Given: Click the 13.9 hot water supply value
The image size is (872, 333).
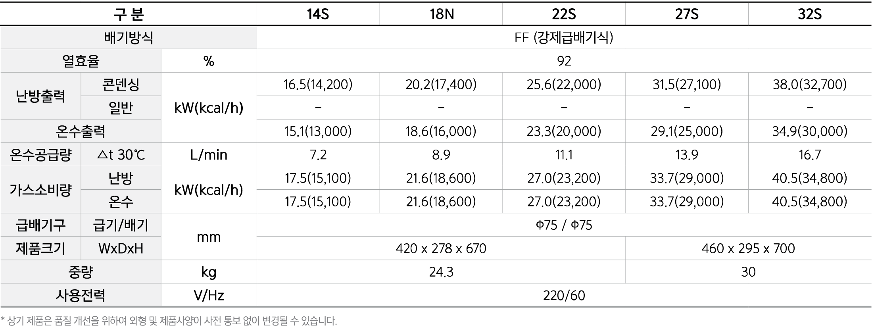Looking at the screenshot, I should (x=687, y=155).
